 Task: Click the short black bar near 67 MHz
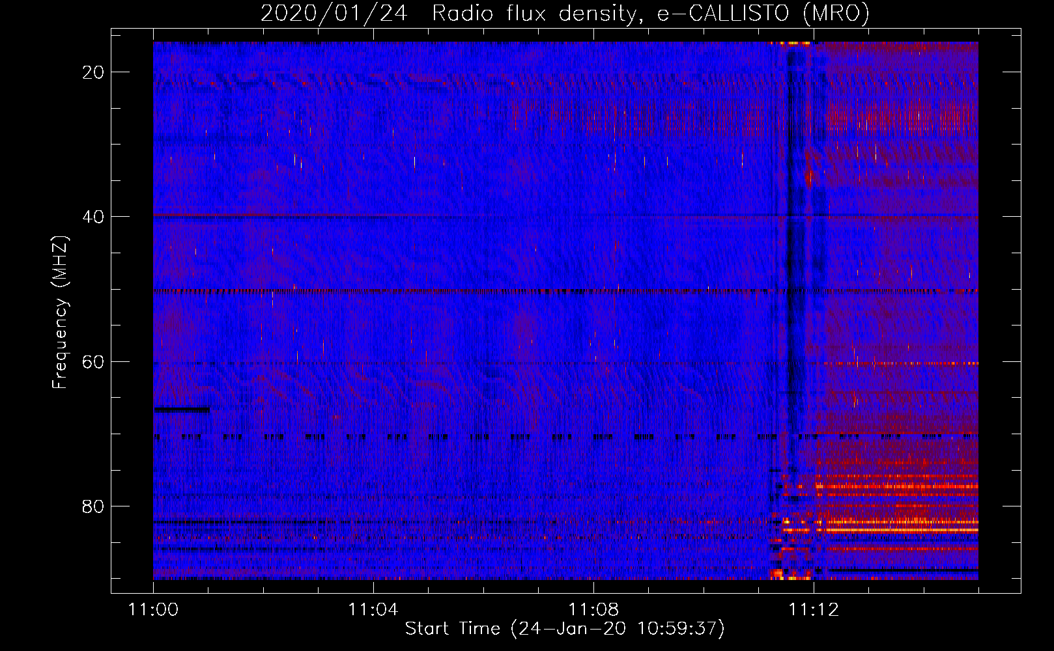coord(182,409)
